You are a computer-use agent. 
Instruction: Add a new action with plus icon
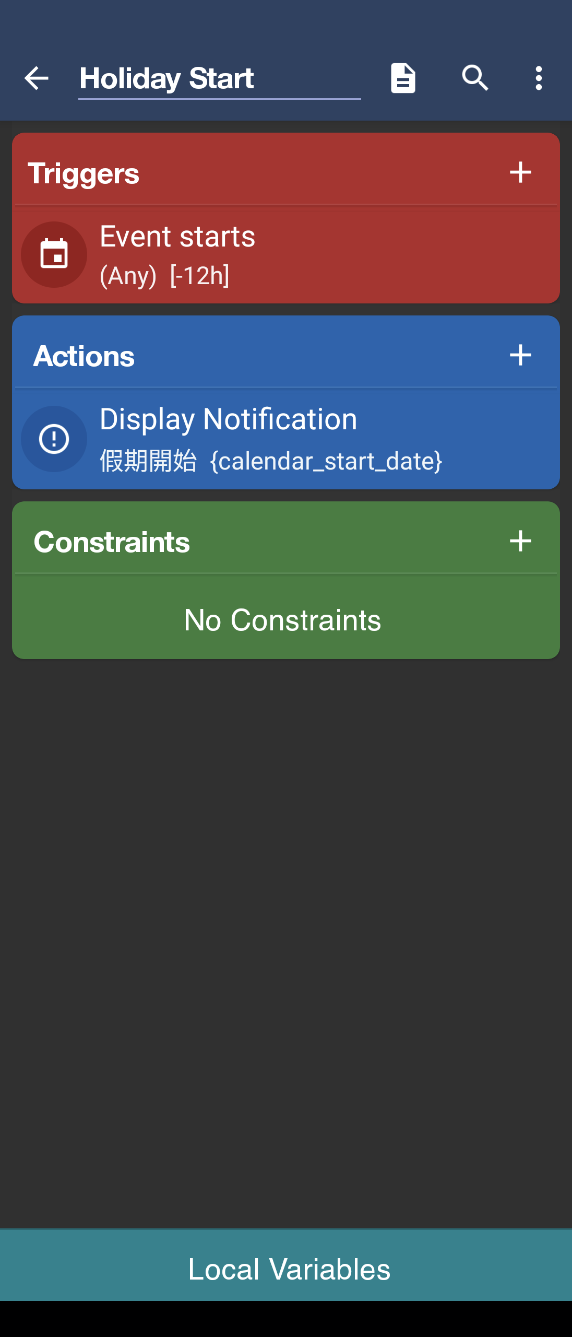(x=520, y=355)
